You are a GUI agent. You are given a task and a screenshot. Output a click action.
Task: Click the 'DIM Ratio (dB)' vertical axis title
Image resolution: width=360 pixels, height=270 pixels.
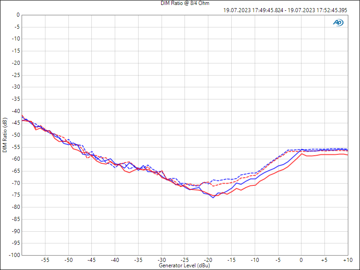tap(4, 135)
